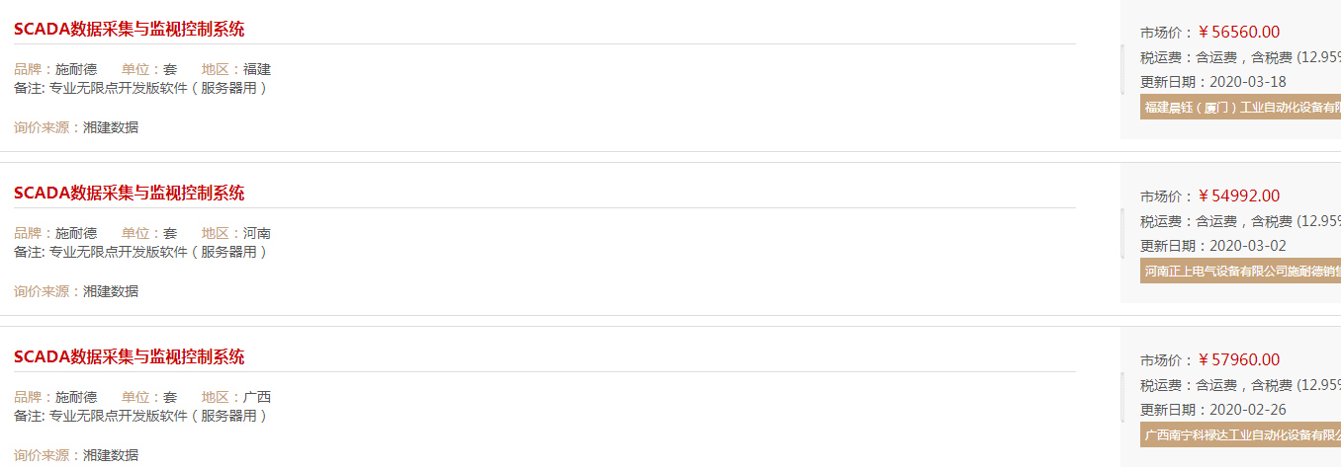The height and width of the screenshot is (470, 1341).
Task: Select the ¥57960.00 market price
Action: click(x=1238, y=360)
